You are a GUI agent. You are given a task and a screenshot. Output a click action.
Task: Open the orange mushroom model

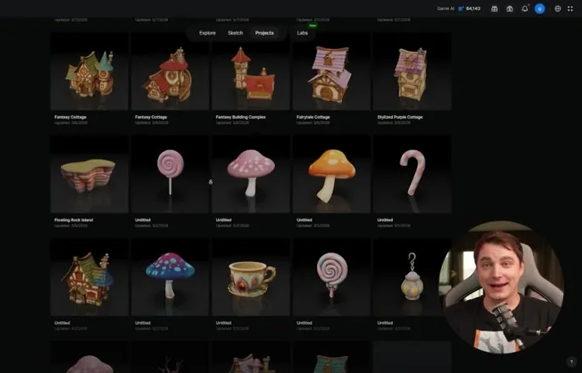332,175
